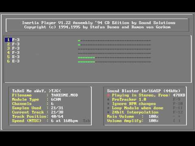Click the Track Position label
The height and width of the screenshot is (146, 195).
coord(29,116)
